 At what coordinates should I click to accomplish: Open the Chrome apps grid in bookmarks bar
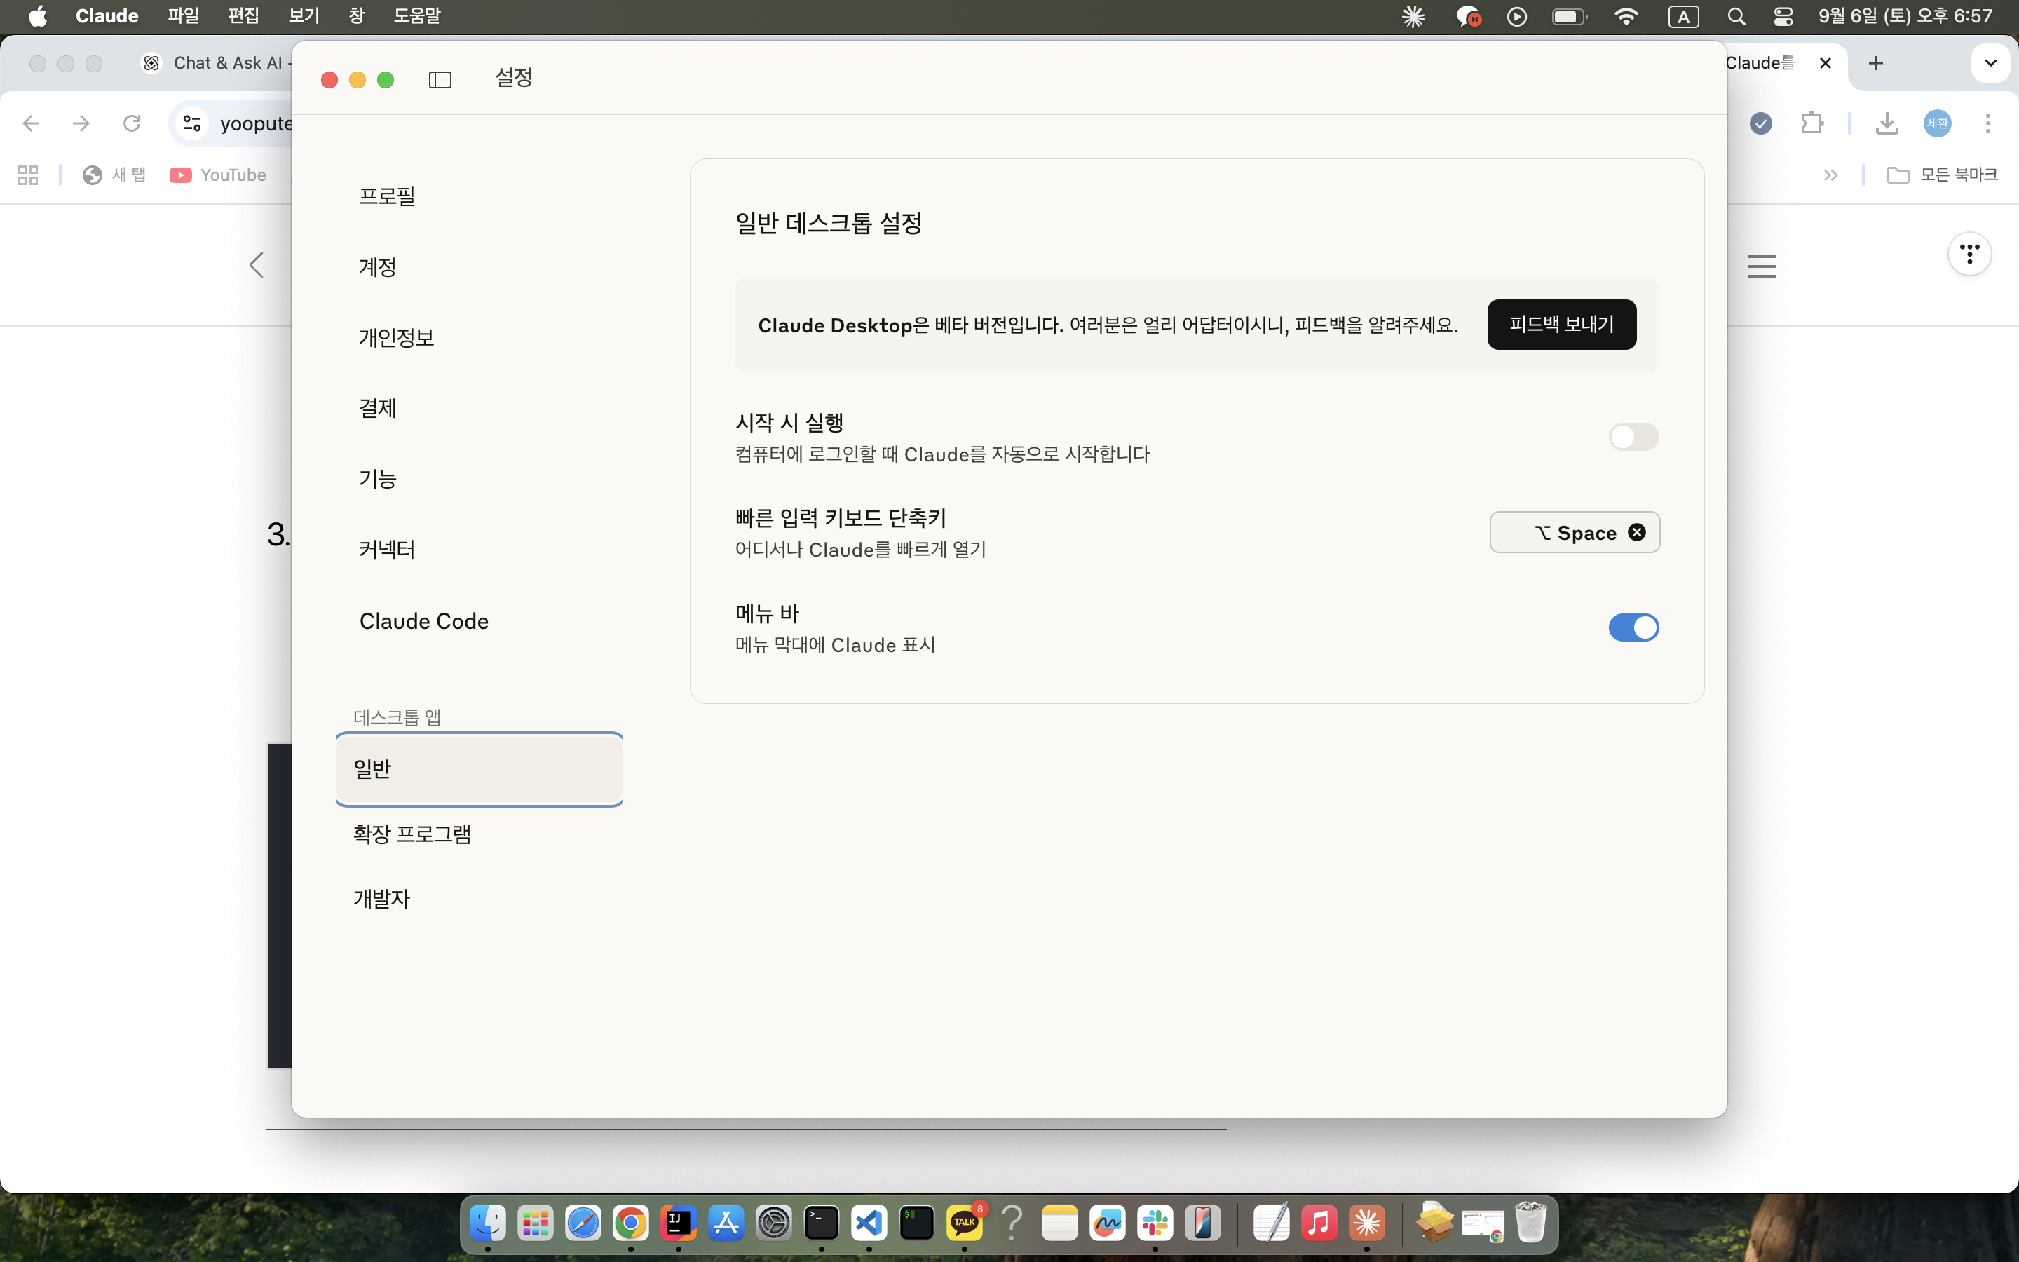28,175
